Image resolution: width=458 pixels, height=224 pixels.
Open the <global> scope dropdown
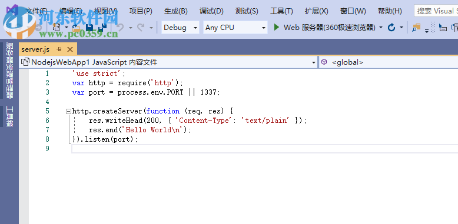[x=389, y=62]
